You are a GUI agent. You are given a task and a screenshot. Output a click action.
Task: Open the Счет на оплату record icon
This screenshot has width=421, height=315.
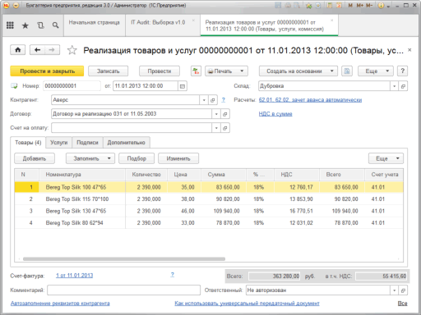(225, 128)
